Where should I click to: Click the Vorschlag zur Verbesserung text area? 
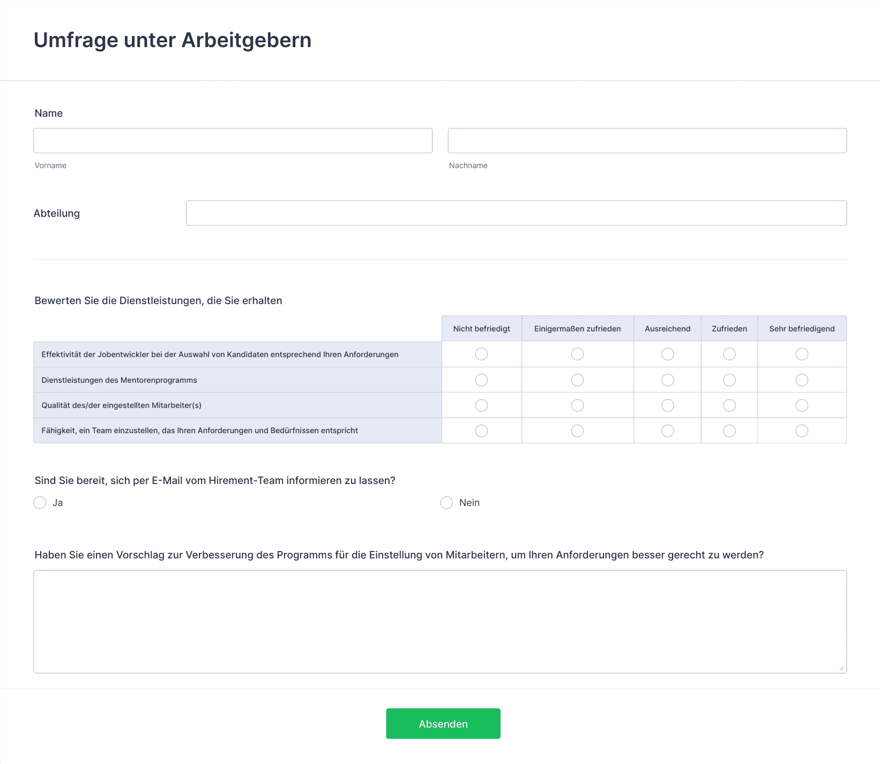(x=439, y=621)
